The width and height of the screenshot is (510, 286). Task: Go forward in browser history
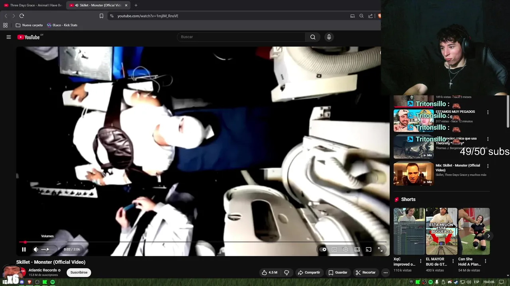pyautogui.click(x=14, y=16)
